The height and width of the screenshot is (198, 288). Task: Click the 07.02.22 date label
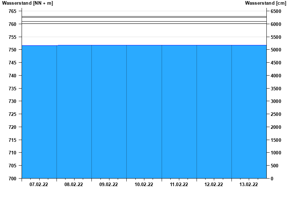(39, 185)
